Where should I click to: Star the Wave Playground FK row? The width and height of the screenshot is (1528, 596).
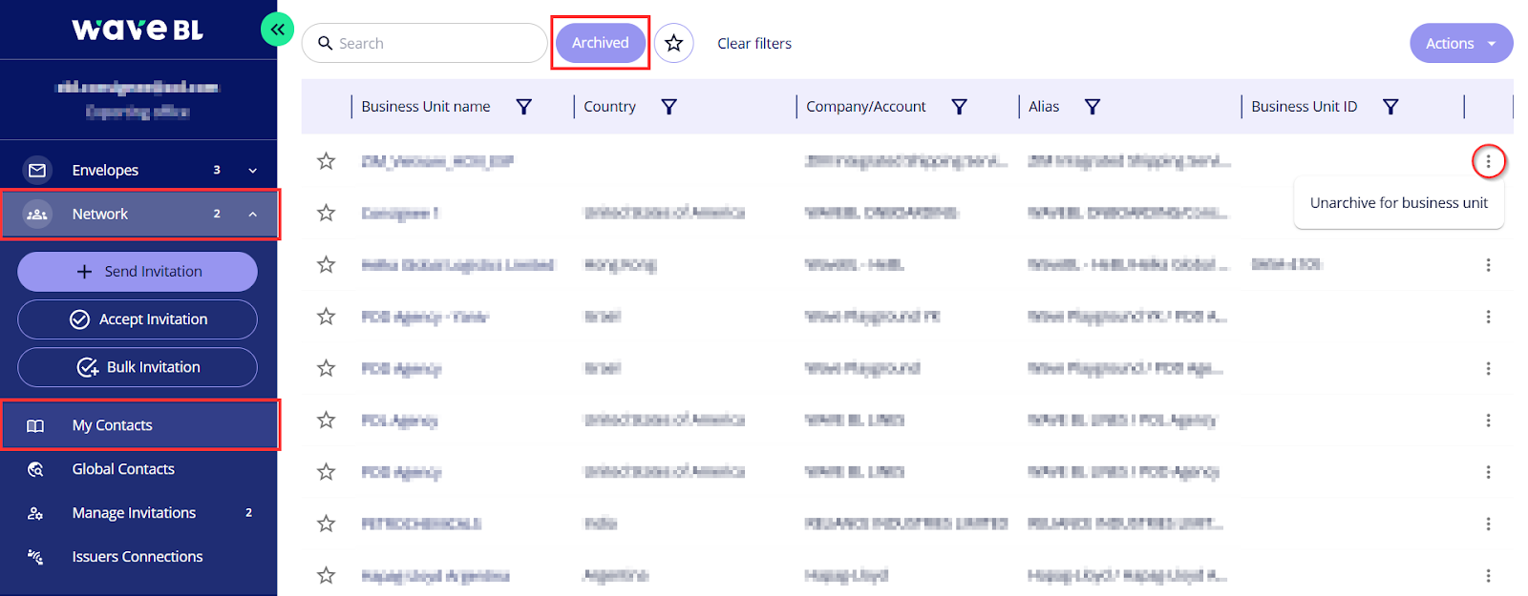tap(327, 317)
